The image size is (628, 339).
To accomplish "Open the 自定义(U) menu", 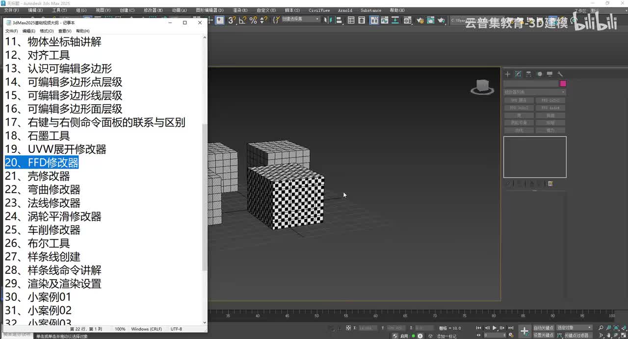I will 266,10.
